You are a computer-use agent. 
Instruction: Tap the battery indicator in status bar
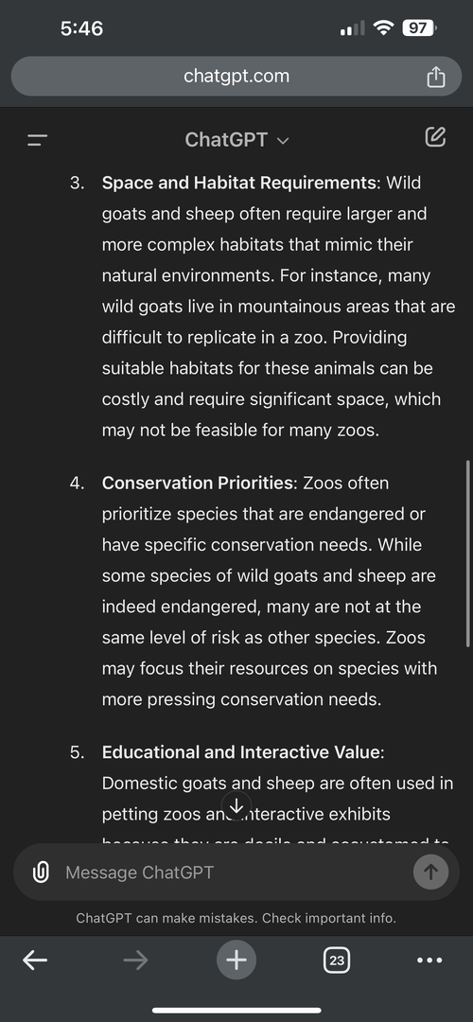pyautogui.click(x=420, y=28)
